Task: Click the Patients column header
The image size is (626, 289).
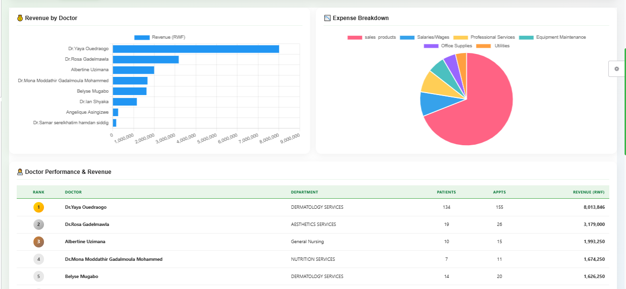Action: (446, 192)
